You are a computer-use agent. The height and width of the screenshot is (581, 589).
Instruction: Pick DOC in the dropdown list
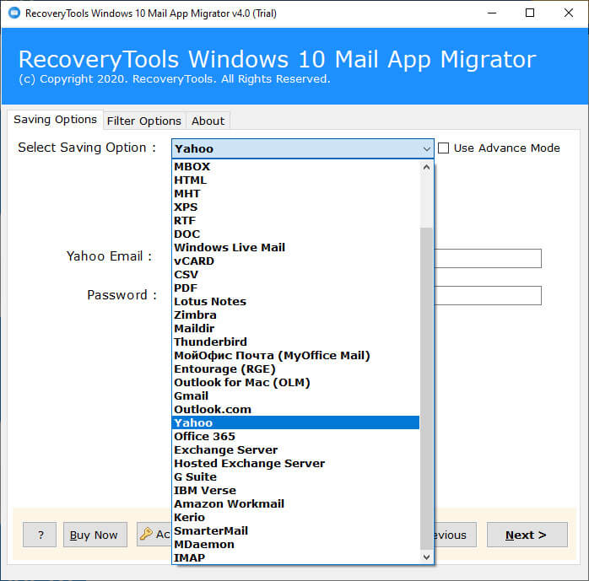click(295, 234)
